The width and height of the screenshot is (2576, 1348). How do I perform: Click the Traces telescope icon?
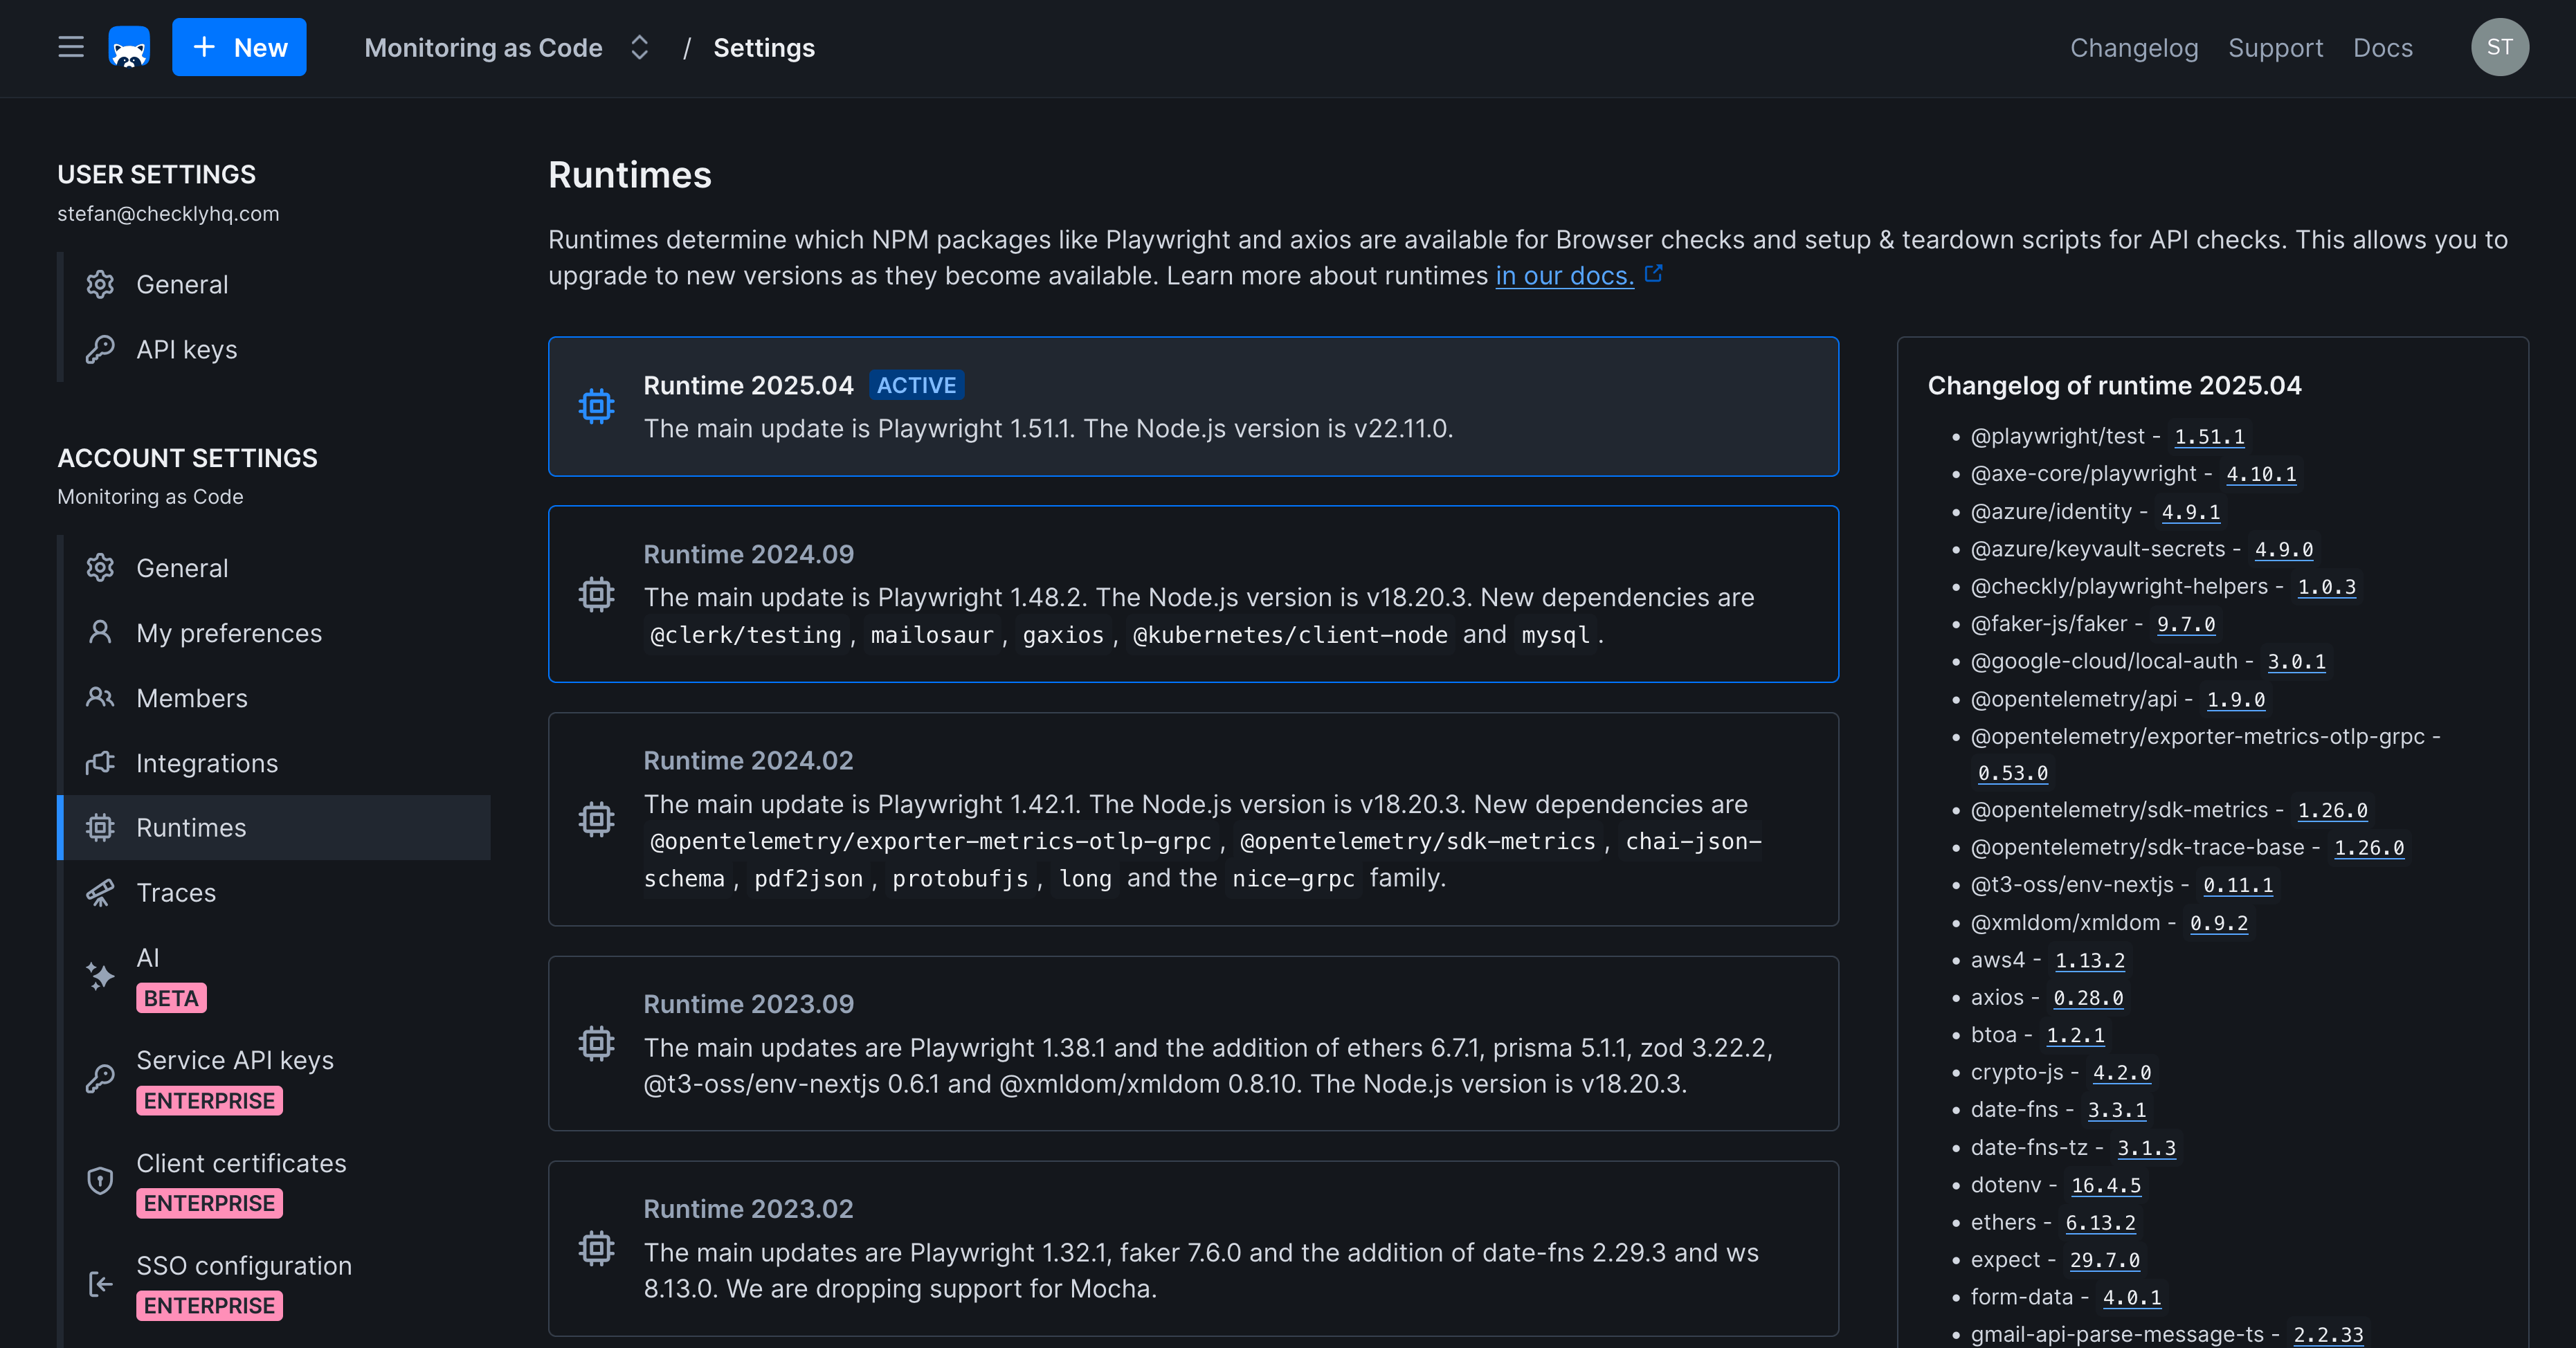[100, 893]
